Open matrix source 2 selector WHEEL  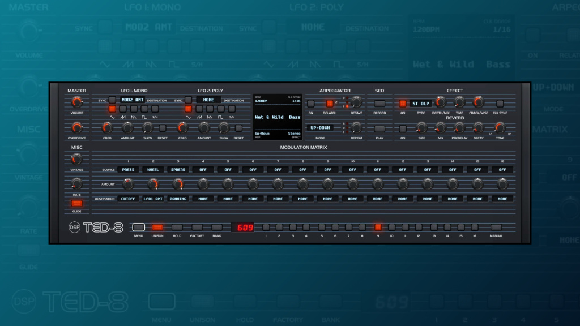click(x=153, y=170)
